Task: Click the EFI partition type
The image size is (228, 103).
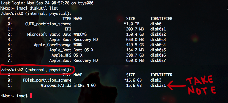Action: (x=68, y=29)
